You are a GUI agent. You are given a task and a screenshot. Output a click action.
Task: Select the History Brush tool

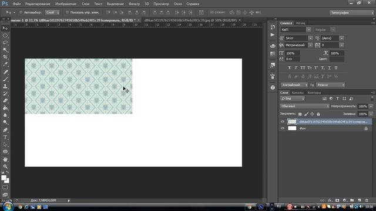tap(5, 94)
